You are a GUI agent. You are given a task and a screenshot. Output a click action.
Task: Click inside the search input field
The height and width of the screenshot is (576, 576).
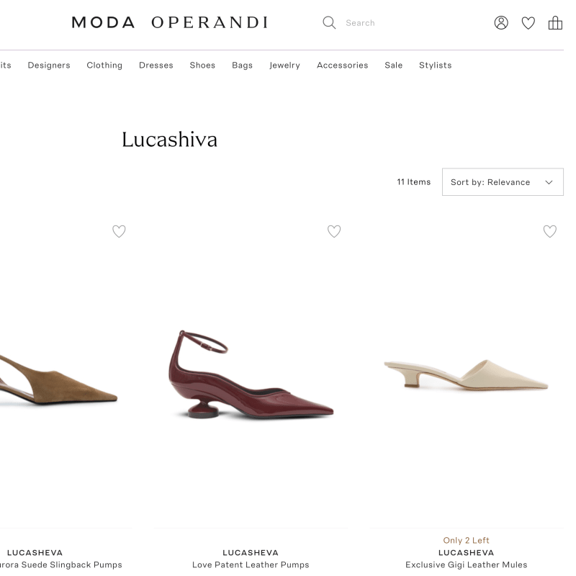[x=374, y=22]
